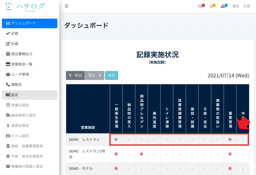Open user menu 衛生 太郎
The height and width of the screenshot is (175, 256).
click(241, 6)
